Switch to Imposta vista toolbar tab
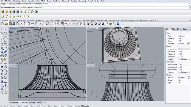The width and height of the screenshot is (191, 107). pyautogui.click(x=21, y=21)
